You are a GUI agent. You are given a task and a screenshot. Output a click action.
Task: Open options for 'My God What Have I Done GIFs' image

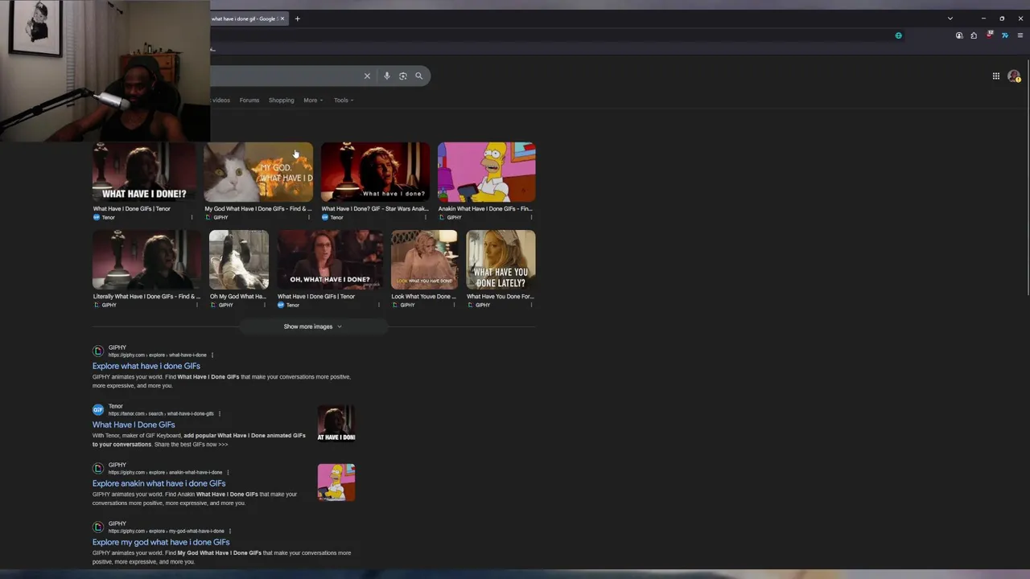coord(308,217)
